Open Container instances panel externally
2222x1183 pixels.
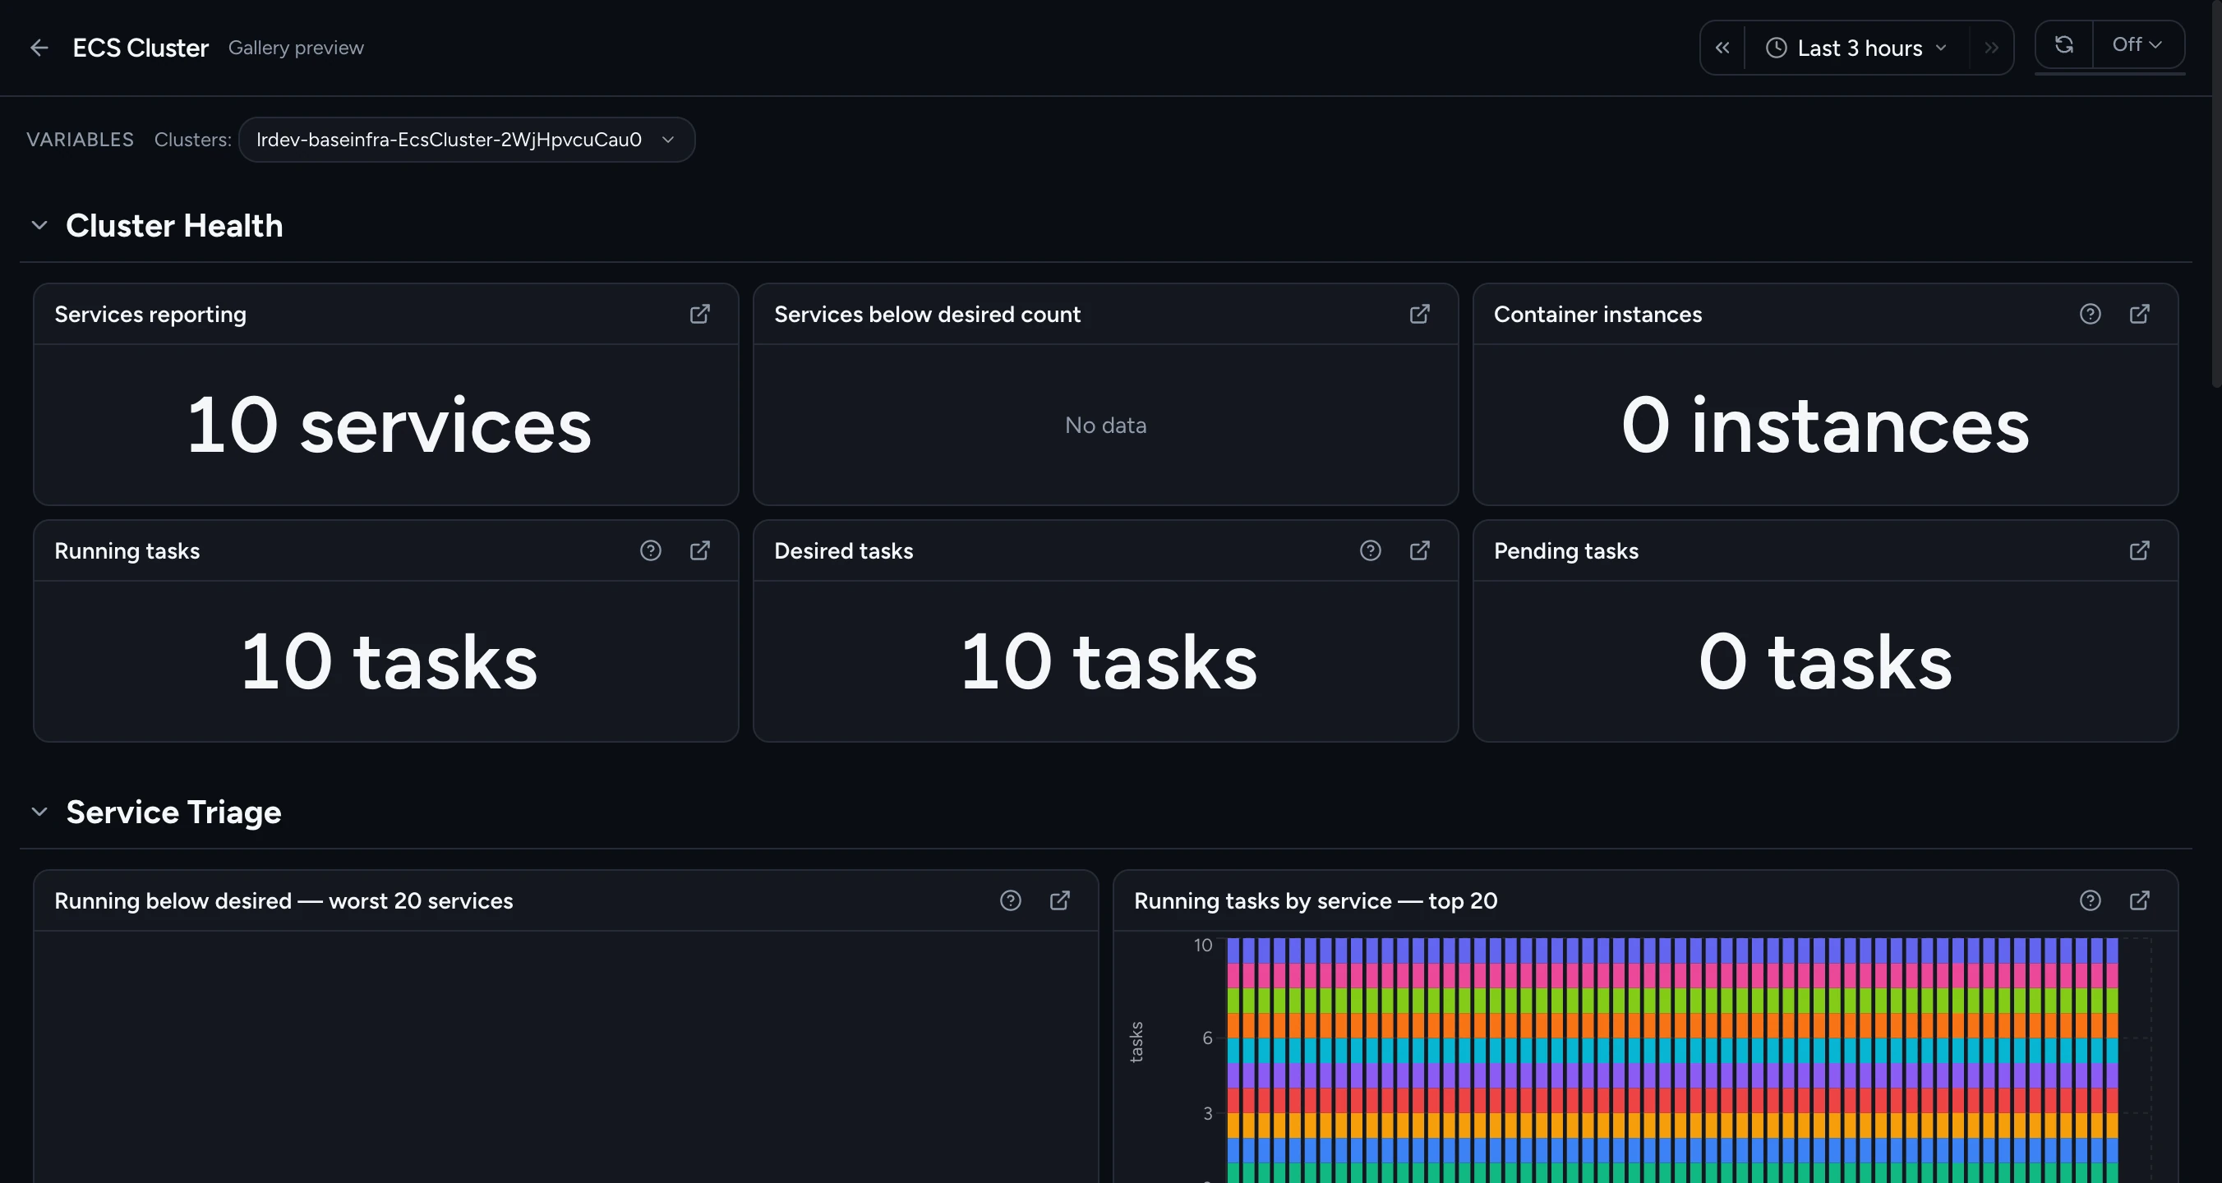[2139, 314]
